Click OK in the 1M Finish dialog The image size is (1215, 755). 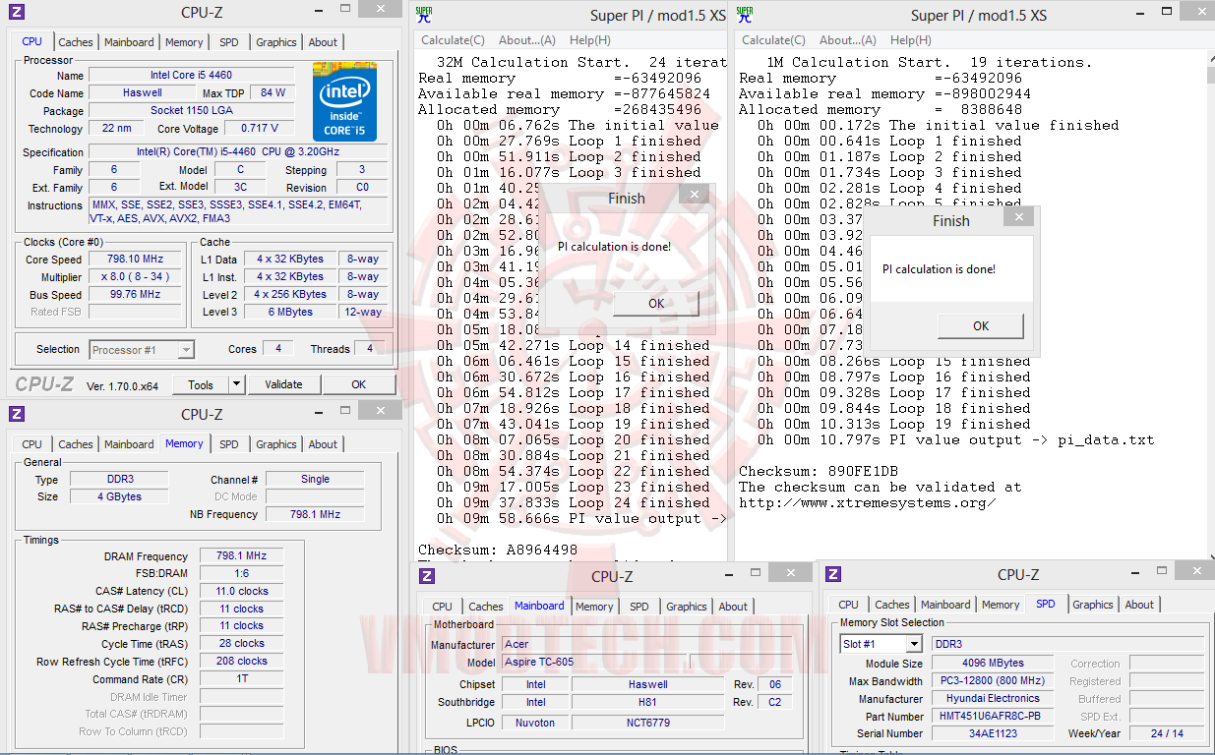(981, 325)
